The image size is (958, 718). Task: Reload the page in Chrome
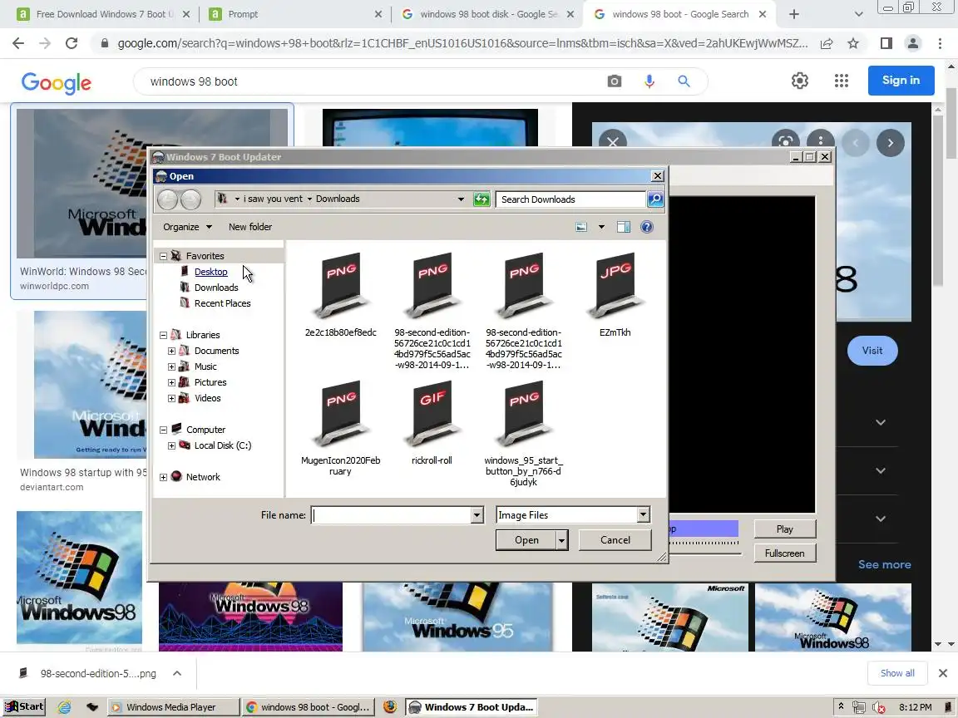click(x=72, y=43)
